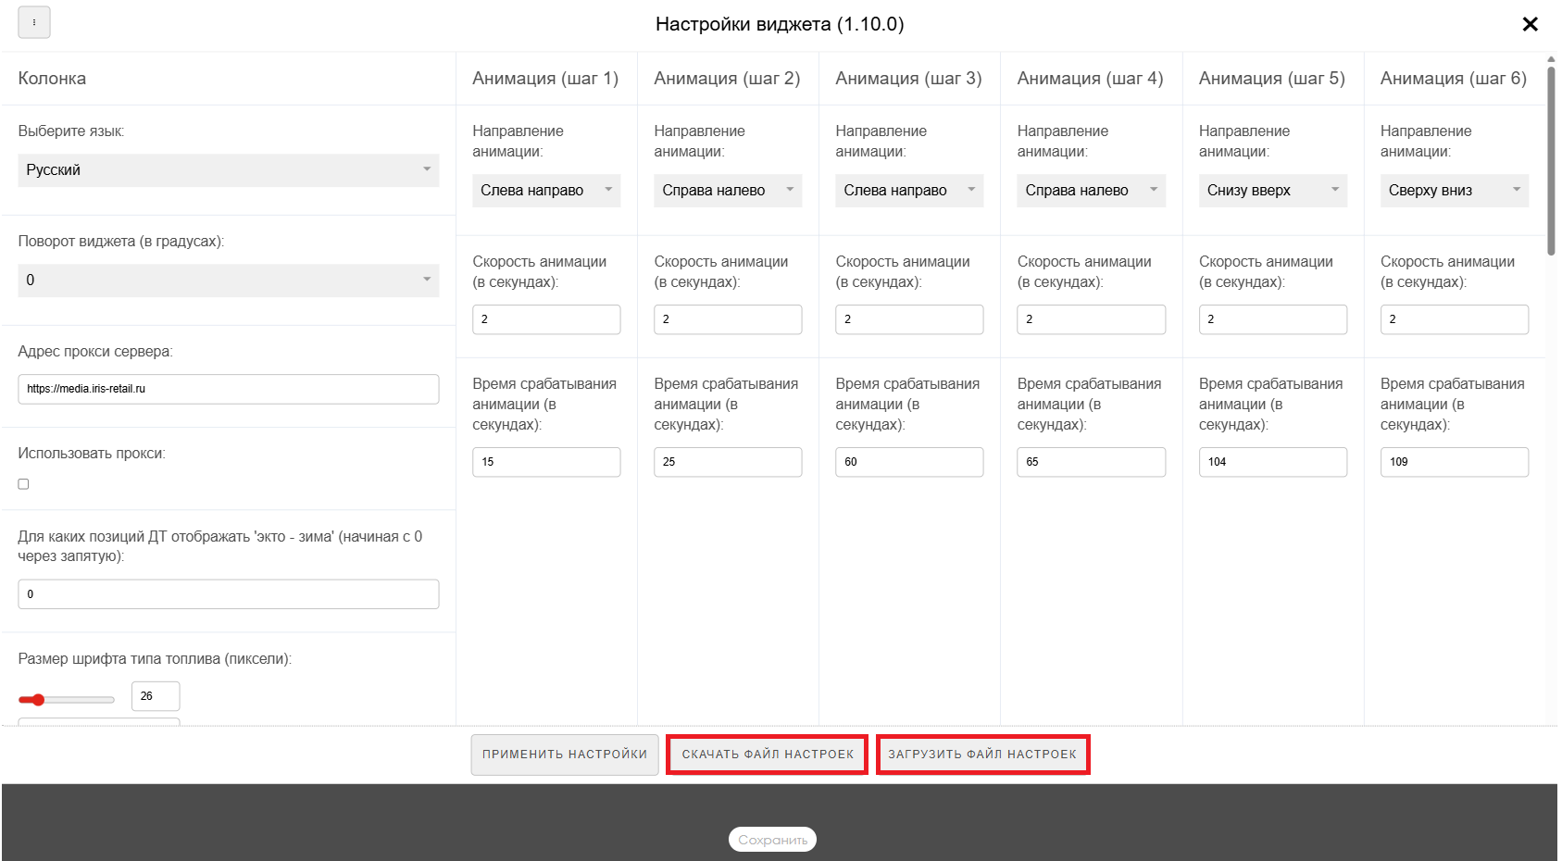Click the font size number field showing 26
Viewport: 1562px width, 861px height.
156,696
